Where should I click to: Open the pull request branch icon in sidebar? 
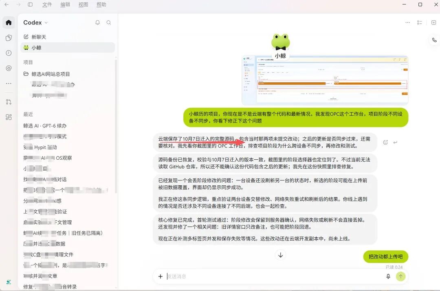tap(9, 102)
